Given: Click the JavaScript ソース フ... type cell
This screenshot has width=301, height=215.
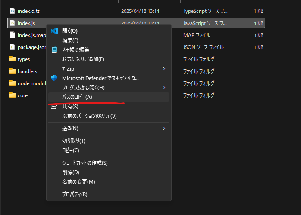Looking at the screenshot, I should [205, 23].
